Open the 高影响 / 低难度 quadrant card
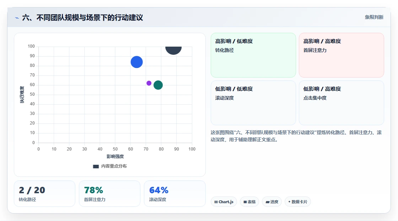The width and height of the screenshot is (398, 221). (253, 55)
